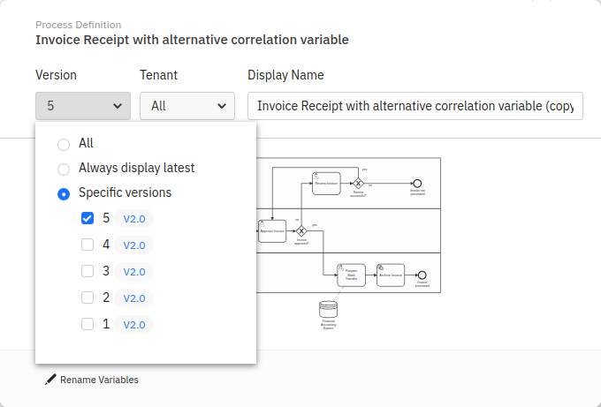Enable the version 4 checkbox
601x407 pixels.
(x=87, y=245)
